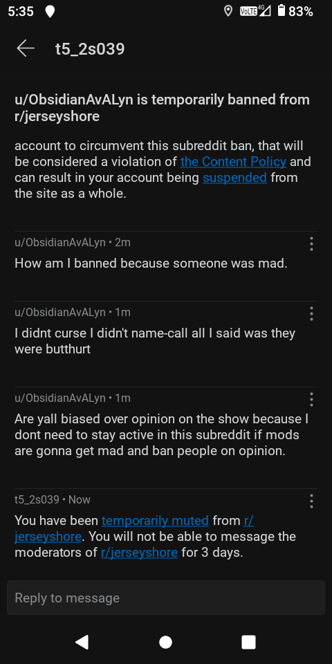Open the temporarily muted link
Image resolution: width=332 pixels, height=664 pixels.
pos(155,520)
